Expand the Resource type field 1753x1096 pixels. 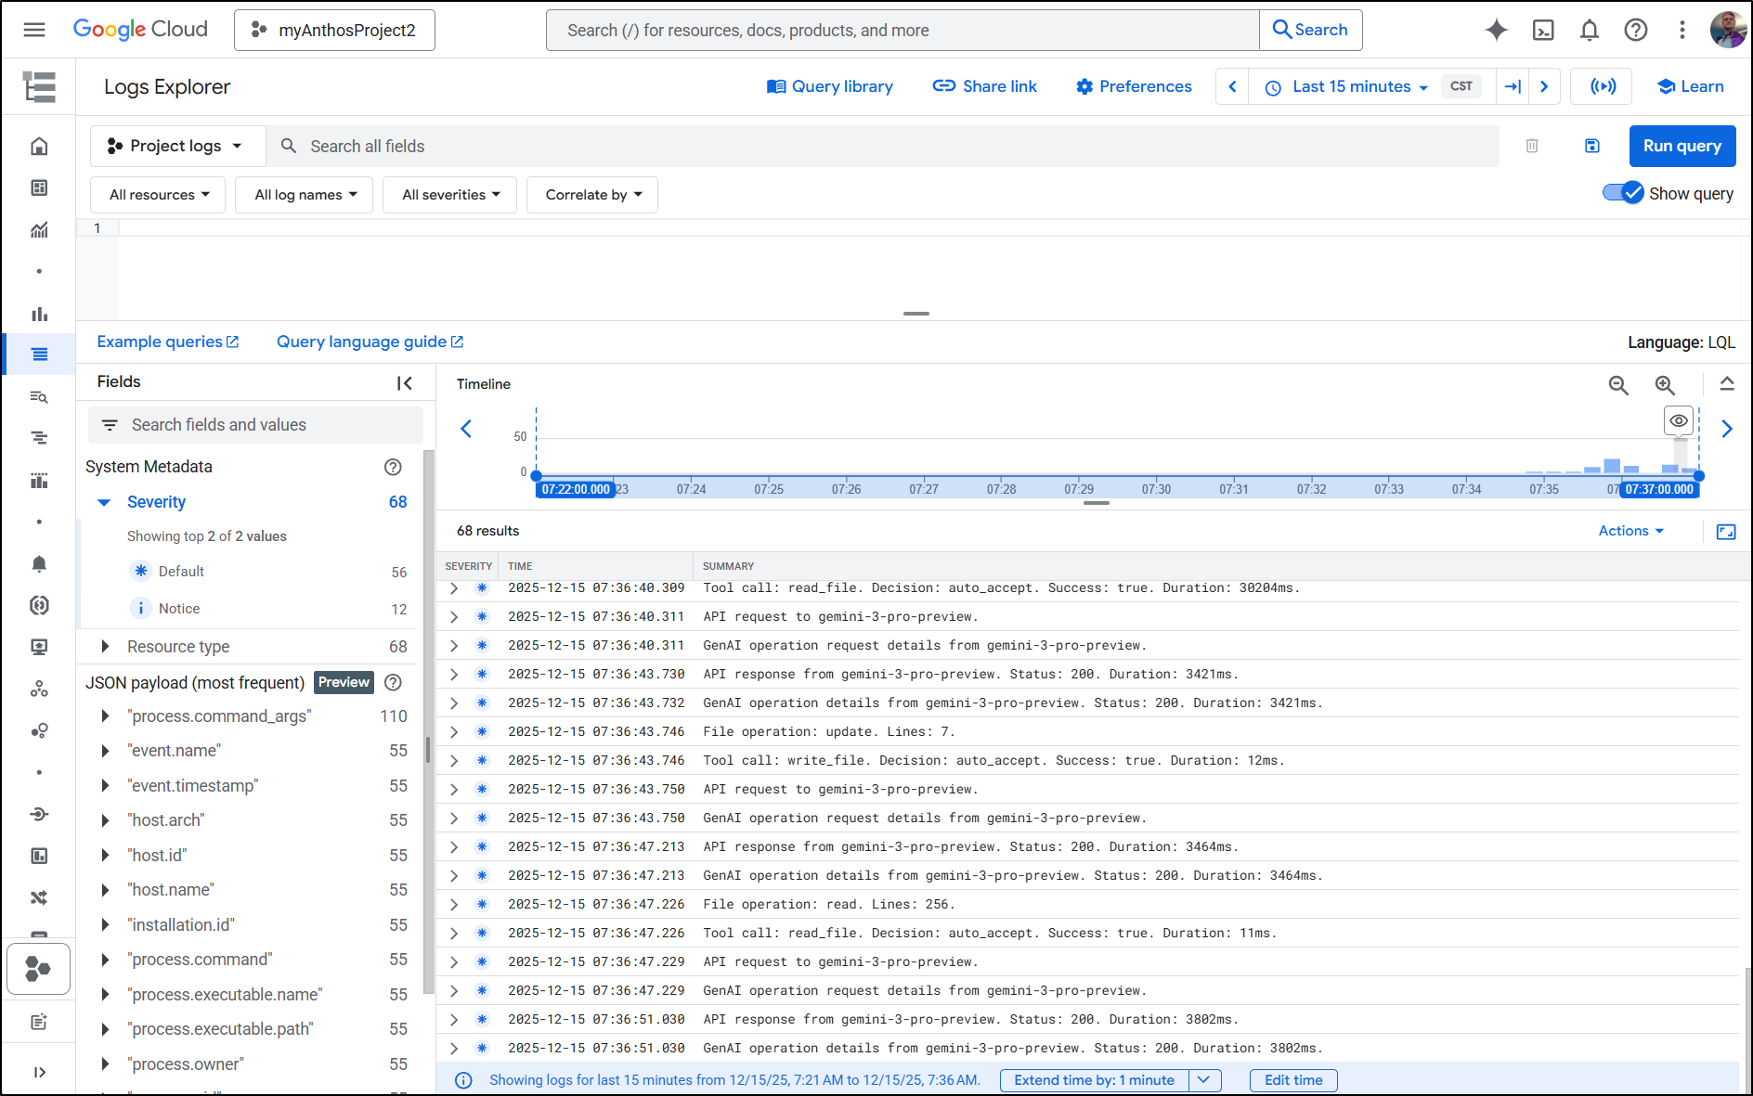tap(105, 647)
